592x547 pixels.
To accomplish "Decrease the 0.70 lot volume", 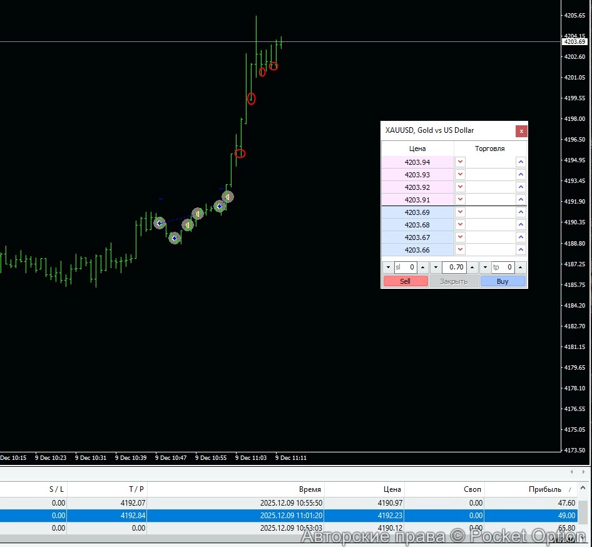I will click(x=436, y=268).
